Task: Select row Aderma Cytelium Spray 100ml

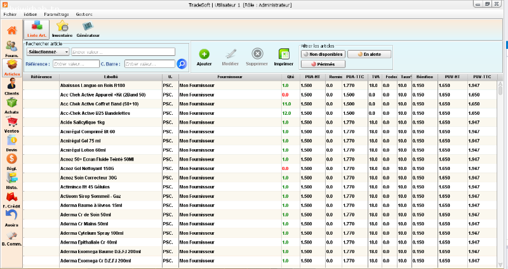Action: 260,233
